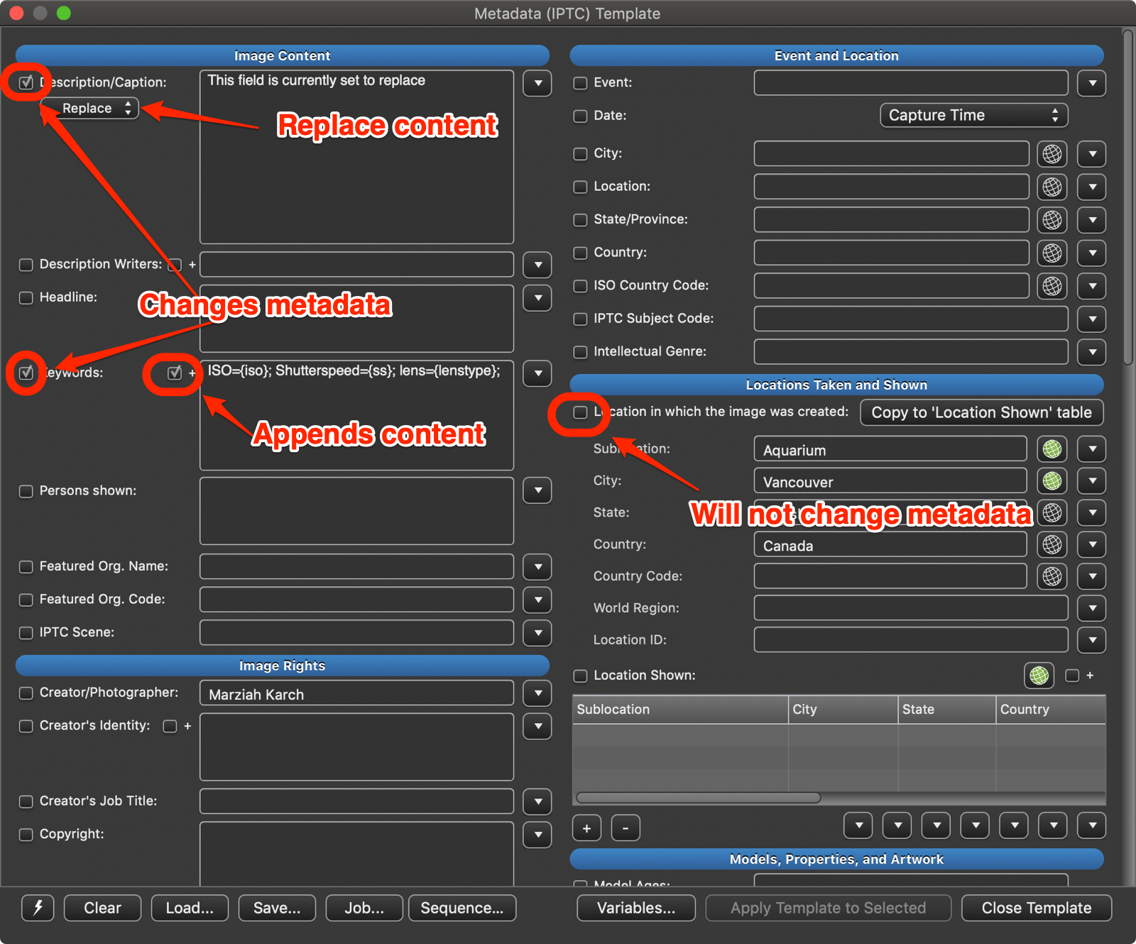
Task: Open the Variables... dialog button
Action: click(x=636, y=908)
